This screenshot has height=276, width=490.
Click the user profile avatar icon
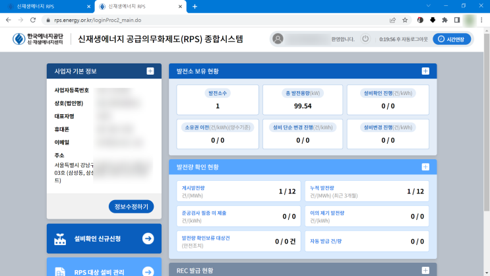278,39
